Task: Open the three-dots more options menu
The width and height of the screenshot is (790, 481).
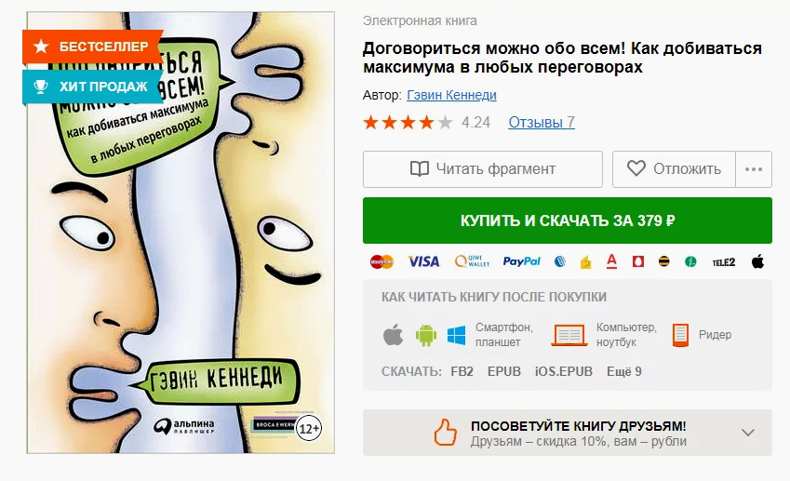Action: pyautogui.click(x=754, y=169)
